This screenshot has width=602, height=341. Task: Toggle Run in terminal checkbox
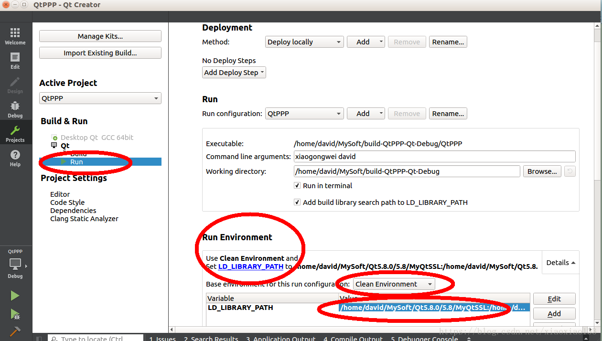tap(297, 186)
